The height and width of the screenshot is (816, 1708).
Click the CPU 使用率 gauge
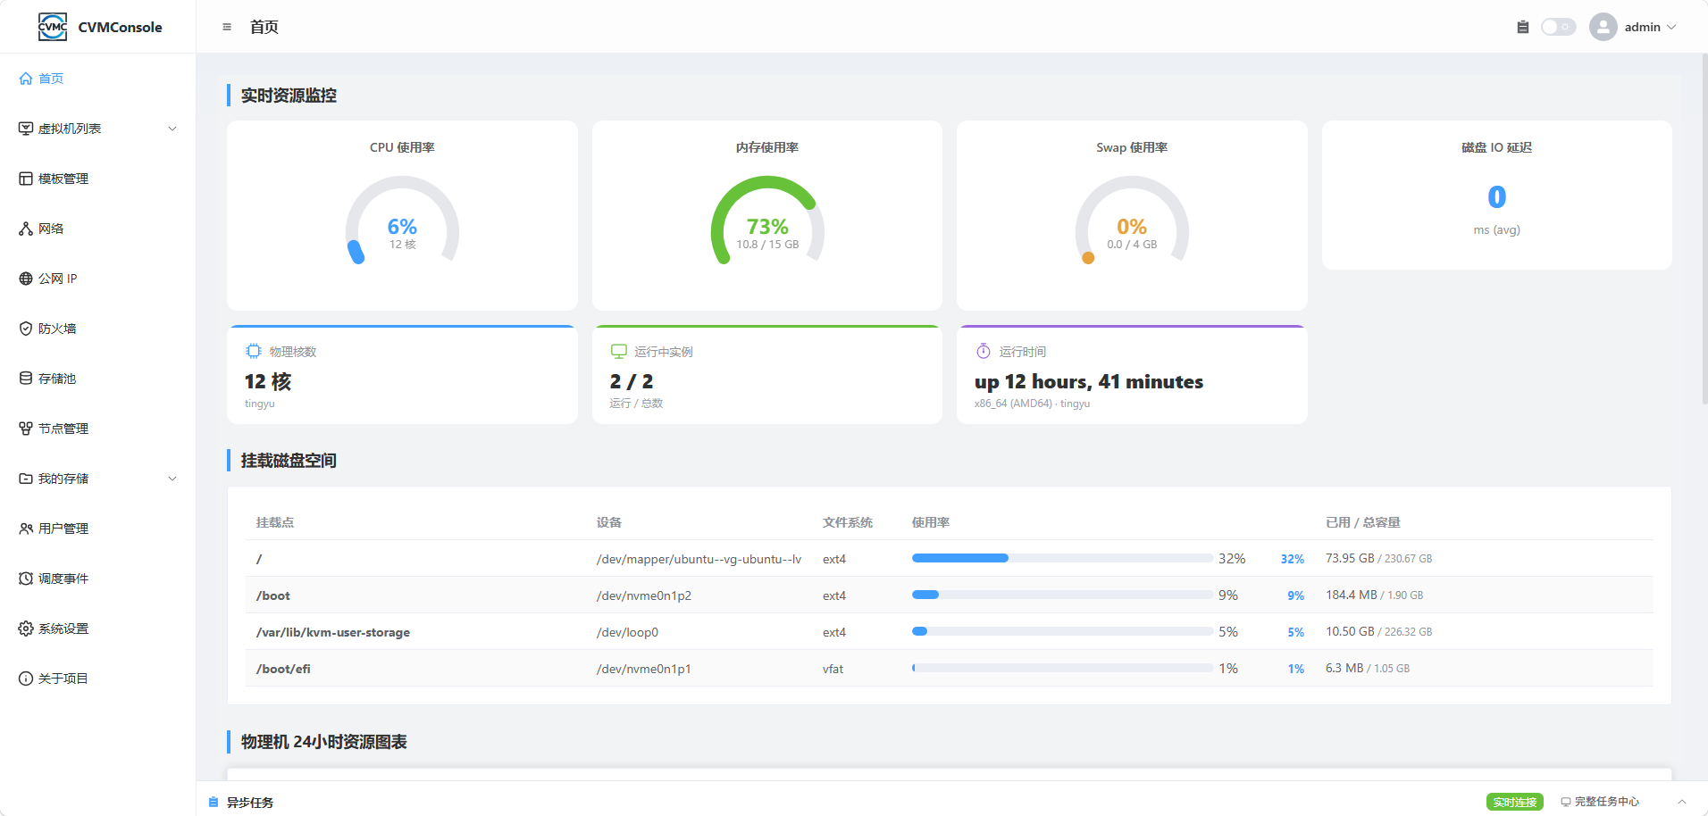click(402, 221)
